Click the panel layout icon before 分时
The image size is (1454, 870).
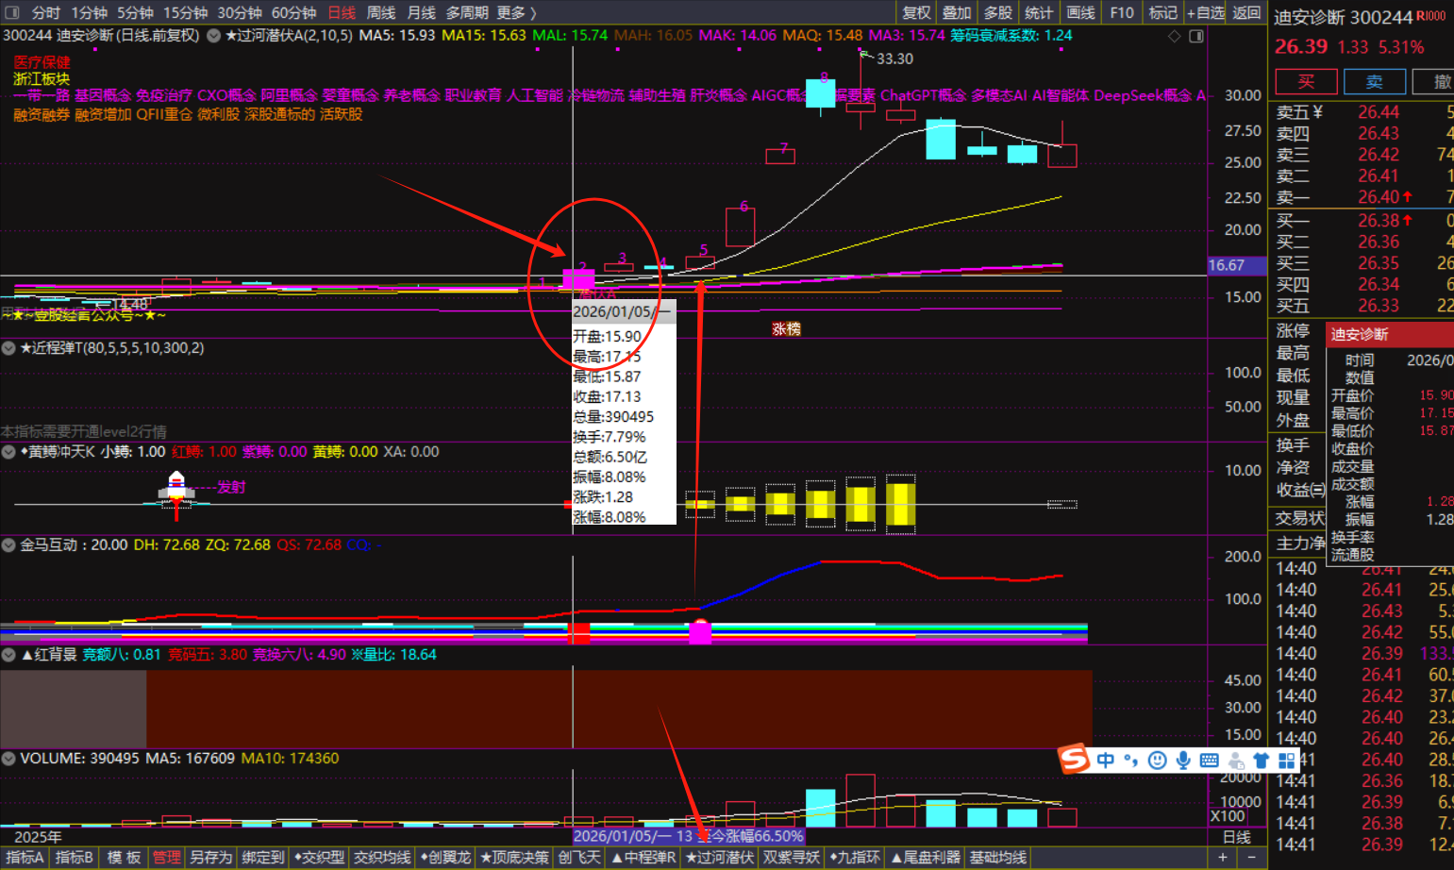coord(12,12)
